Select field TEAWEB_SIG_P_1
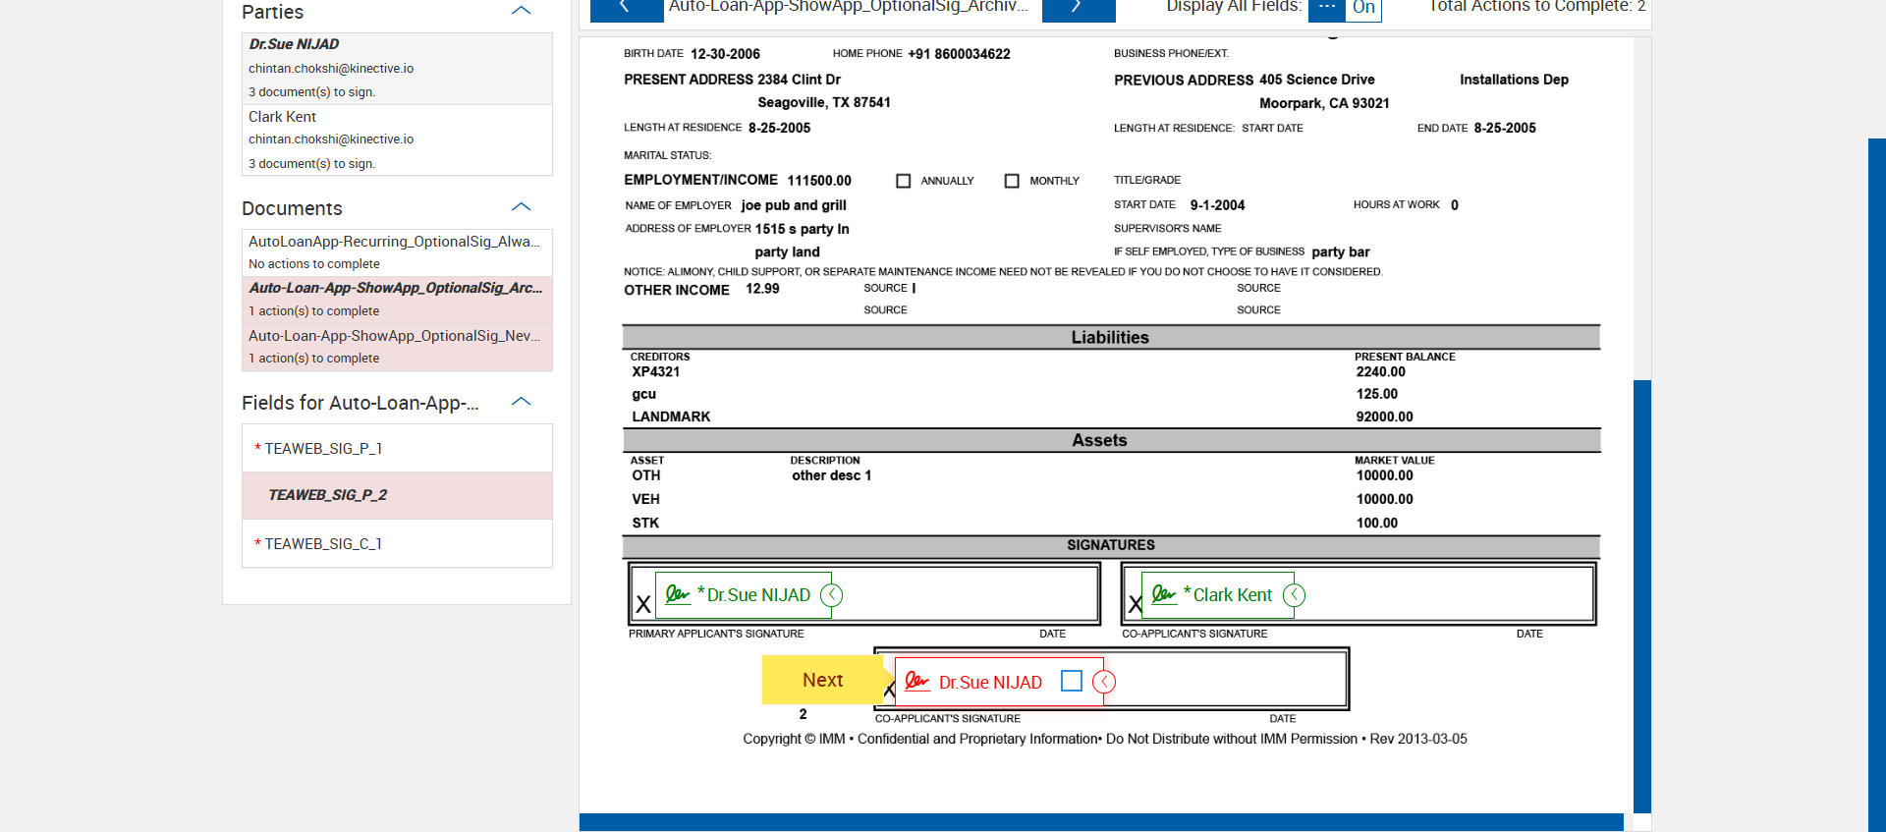Screen dimensions: 1886x832 (397, 448)
